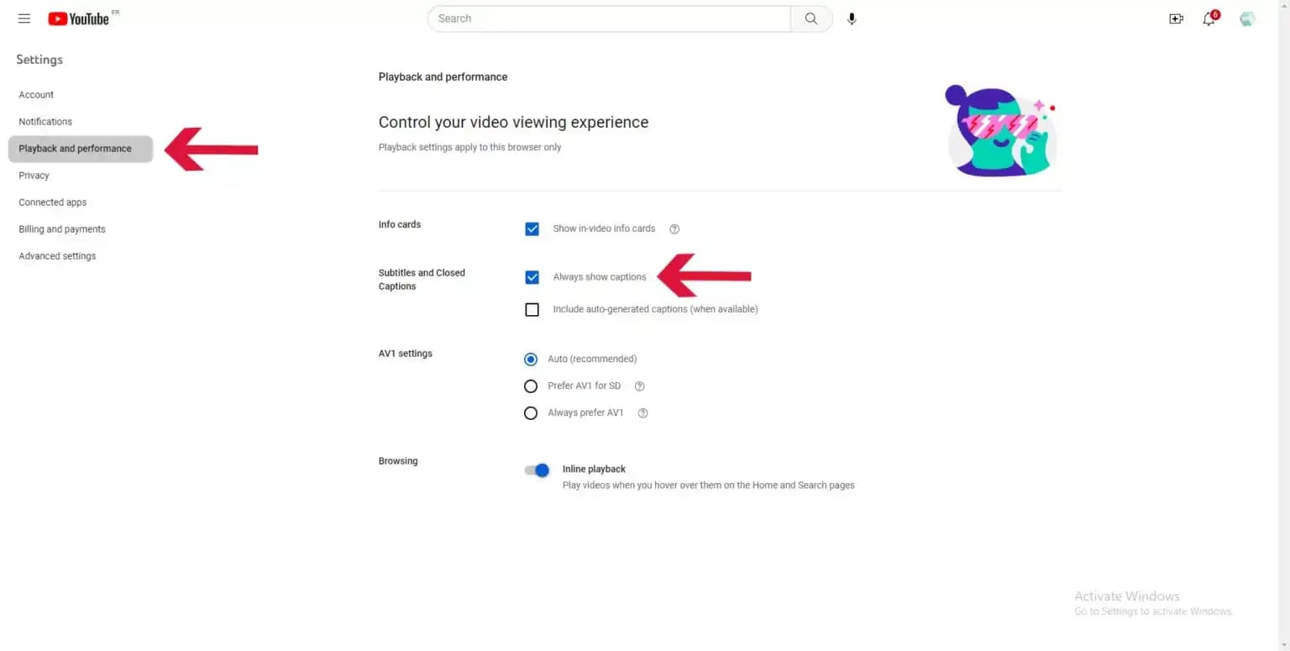Image resolution: width=1290 pixels, height=651 pixels.
Task: Open the Create video icon
Action: pos(1176,18)
